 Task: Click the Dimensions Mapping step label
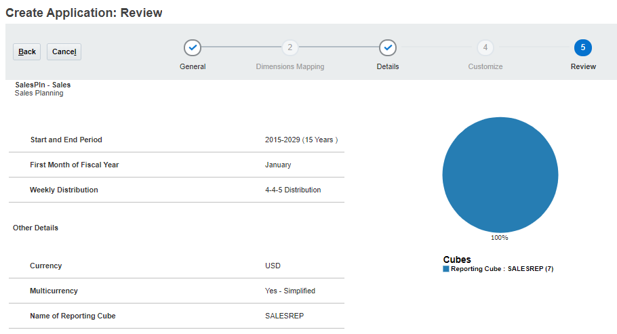click(290, 66)
